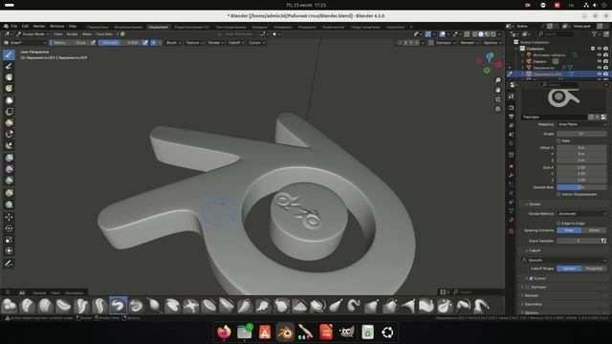Select the Rotate tool in left toolbar

coord(9,228)
